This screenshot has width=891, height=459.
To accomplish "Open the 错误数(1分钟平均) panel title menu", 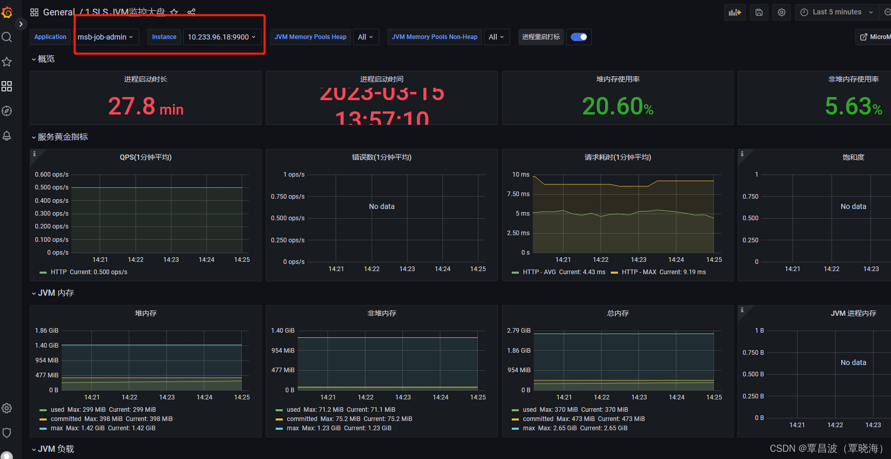I will pyautogui.click(x=382, y=157).
